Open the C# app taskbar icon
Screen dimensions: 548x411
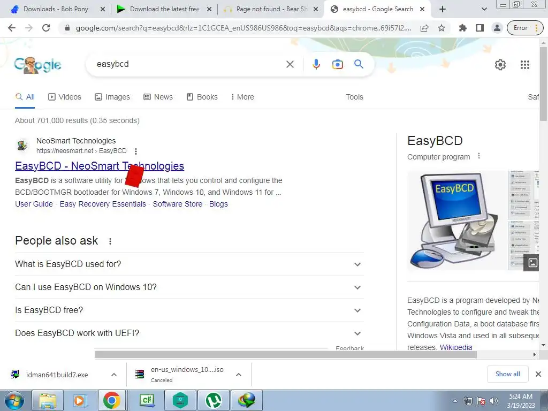point(147,400)
